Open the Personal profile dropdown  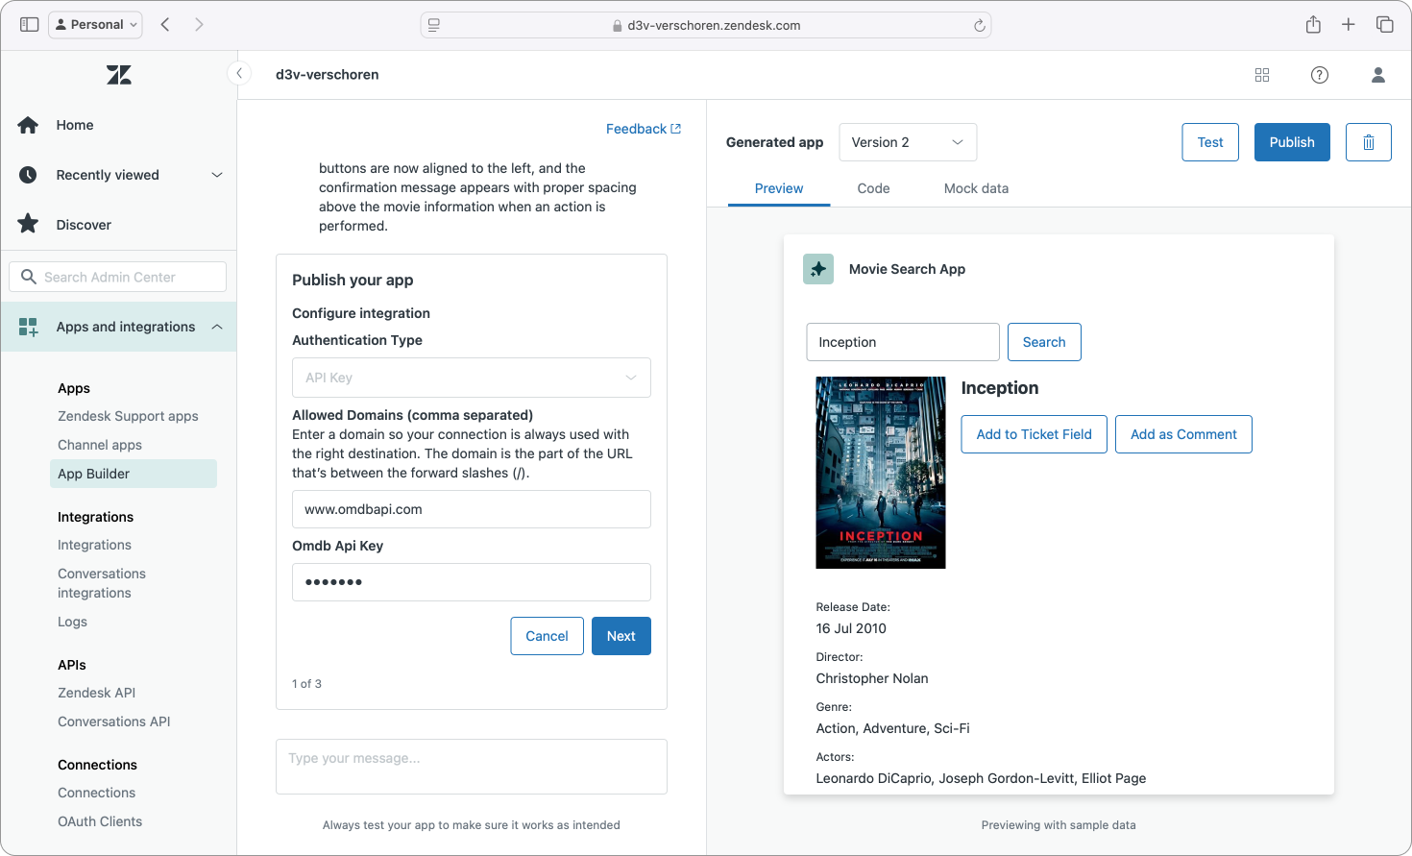[x=95, y=24]
